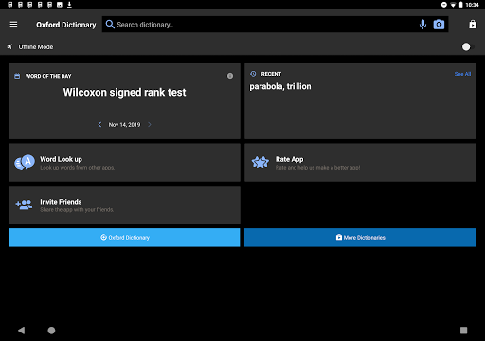Tap the microphone voice search icon

(x=422, y=25)
